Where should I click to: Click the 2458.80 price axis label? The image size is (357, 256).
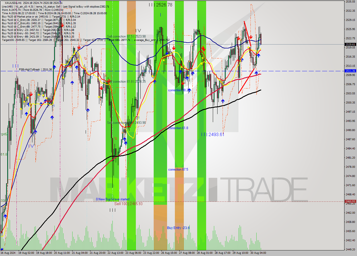click(x=350, y=222)
